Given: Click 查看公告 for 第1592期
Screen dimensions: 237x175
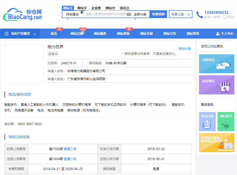Looking at the screenshot, I should [70, 149].
